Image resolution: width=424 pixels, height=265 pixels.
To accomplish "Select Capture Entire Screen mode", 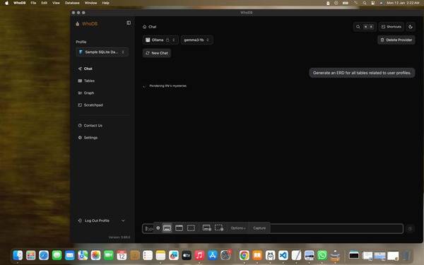I will 167,228.
